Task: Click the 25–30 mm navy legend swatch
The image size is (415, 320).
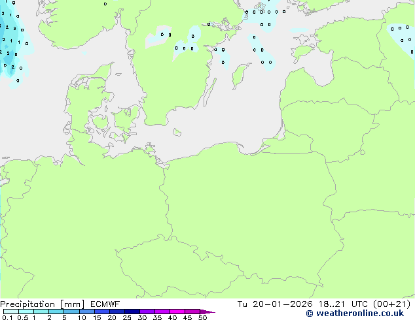Action: pyautogui.click(x=132, y=312)
